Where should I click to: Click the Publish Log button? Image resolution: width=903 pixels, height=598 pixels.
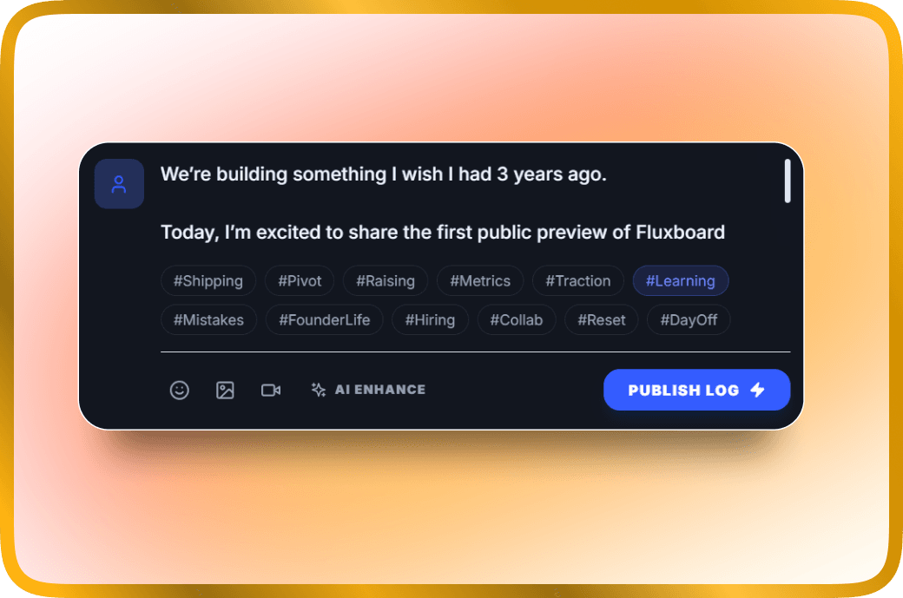coord(696,390)
